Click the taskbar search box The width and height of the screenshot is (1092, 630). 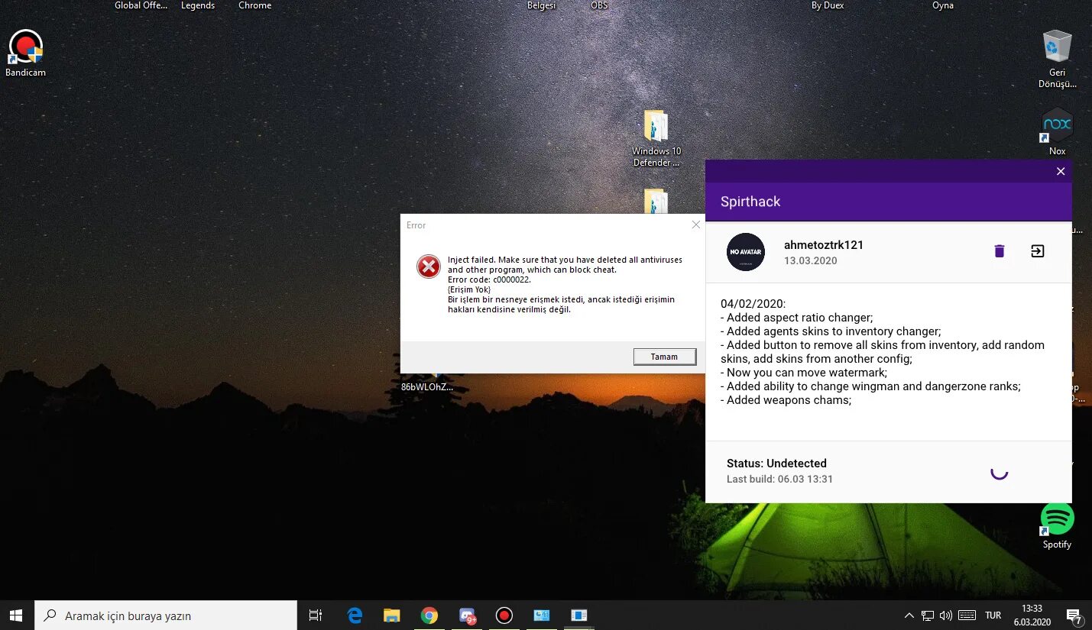pos(166,615)
